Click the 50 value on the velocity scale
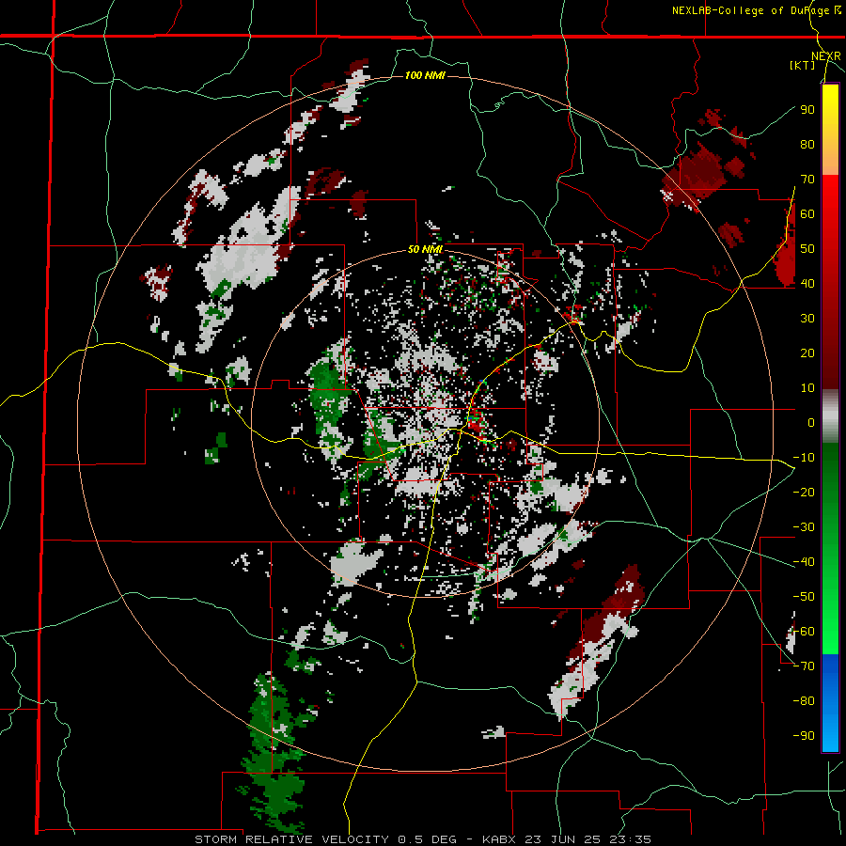 coord(807,249)
